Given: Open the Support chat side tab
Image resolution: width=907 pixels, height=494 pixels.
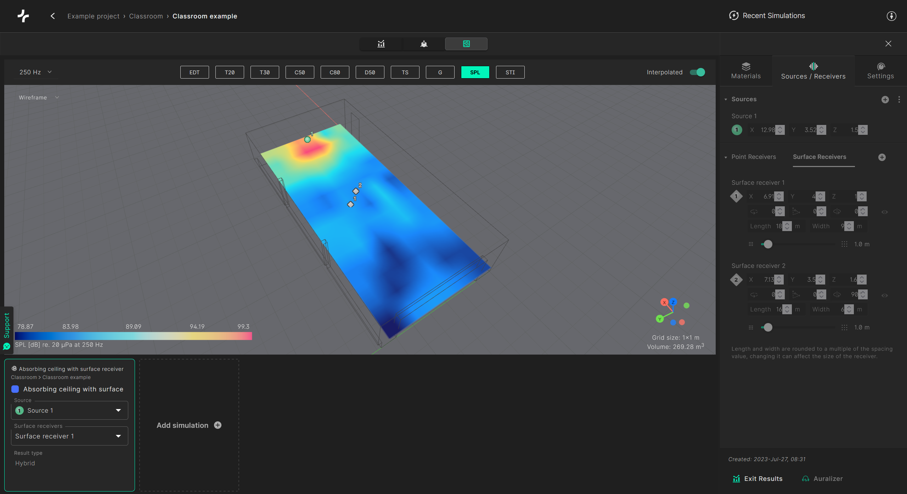Looking at the screenshot, I should pos(7,331).
